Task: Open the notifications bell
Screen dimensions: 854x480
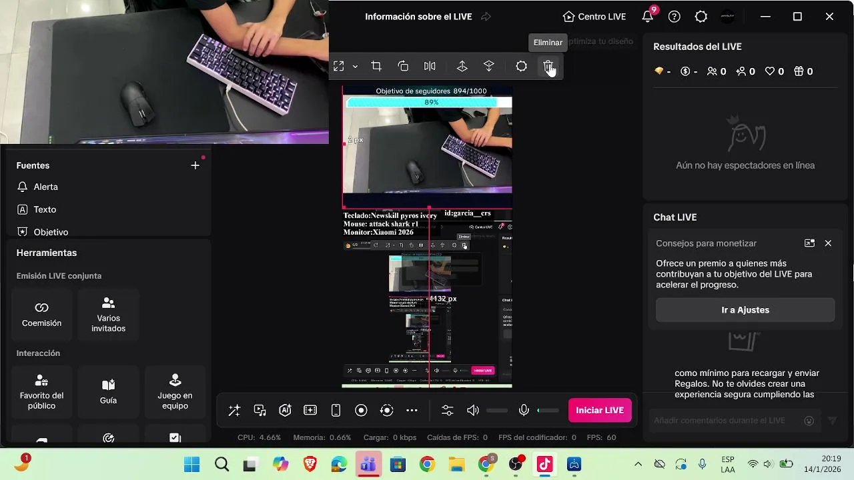Action: pos(648,17)
